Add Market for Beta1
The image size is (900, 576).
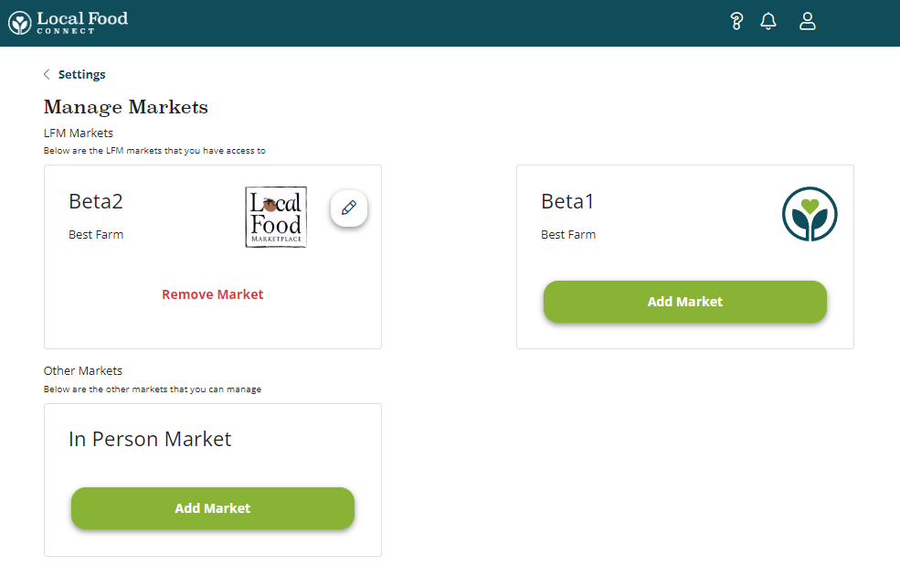(x=684, y=302)
